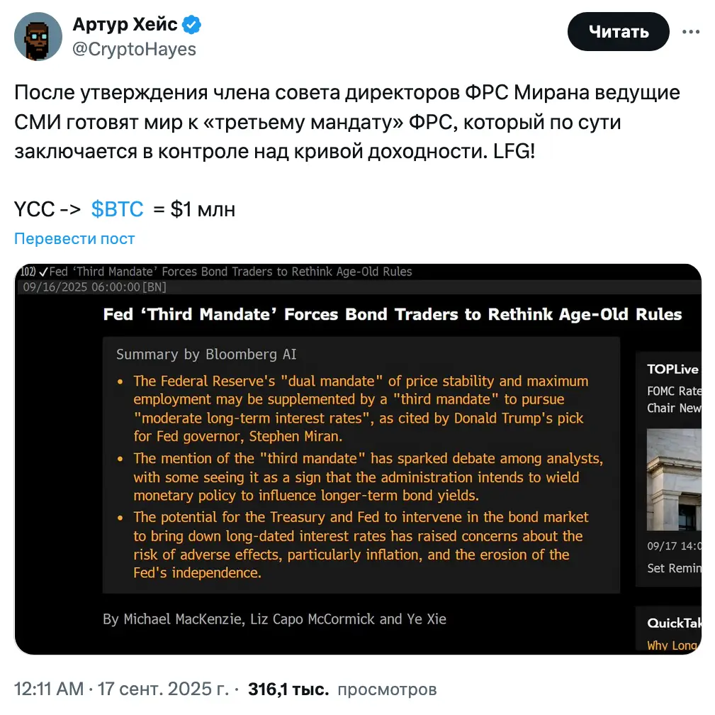Open the @CryptoHayes handle link
The image size is (715, 715).
[x=134, y=48]
